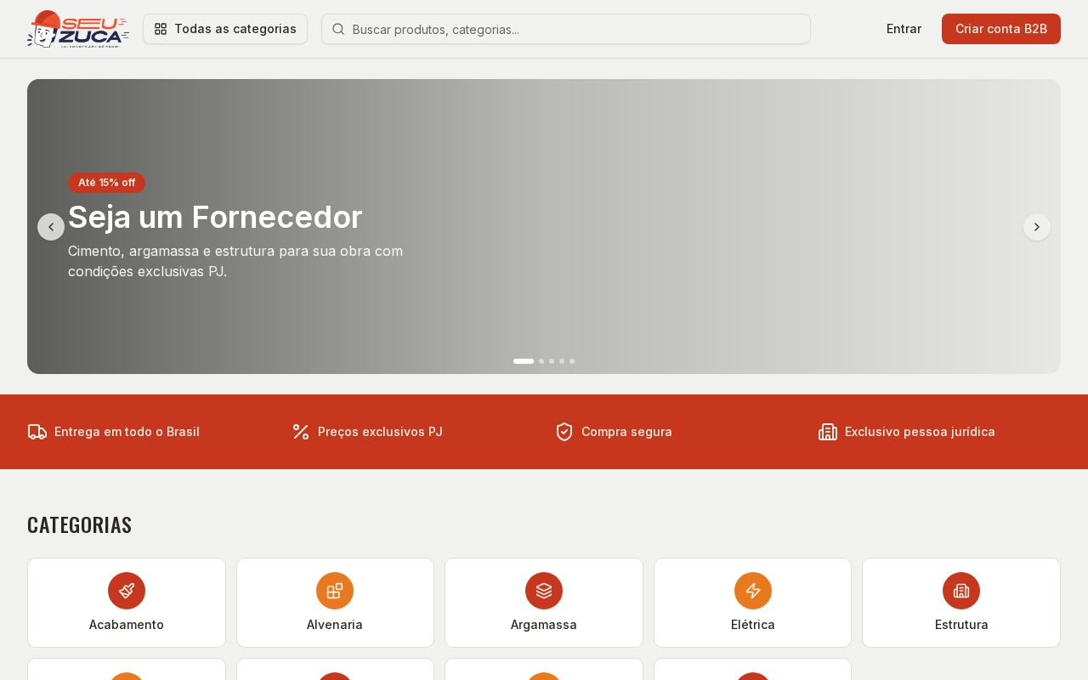Screen dimensions: 1088x680
Task: Open the Estrutura category card
Action: pyautogui.click(x=961, y=603)
